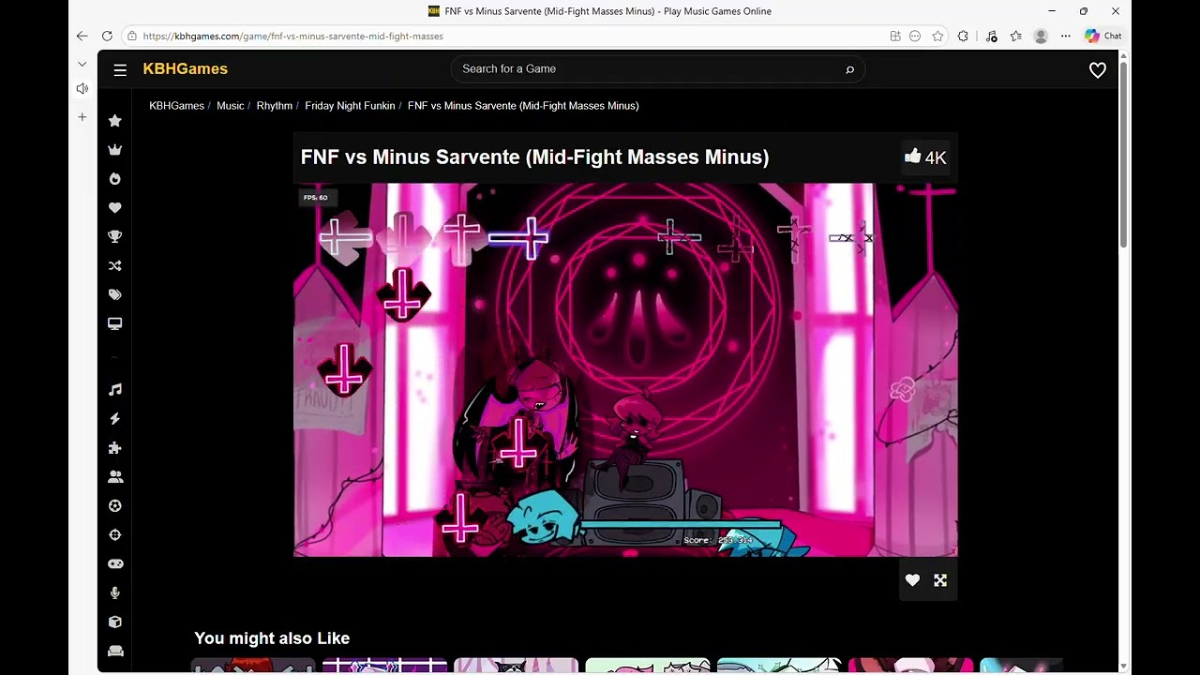Open favorites heart in site header
This screenshot has width=1200, height=675.
point(1097,70)
